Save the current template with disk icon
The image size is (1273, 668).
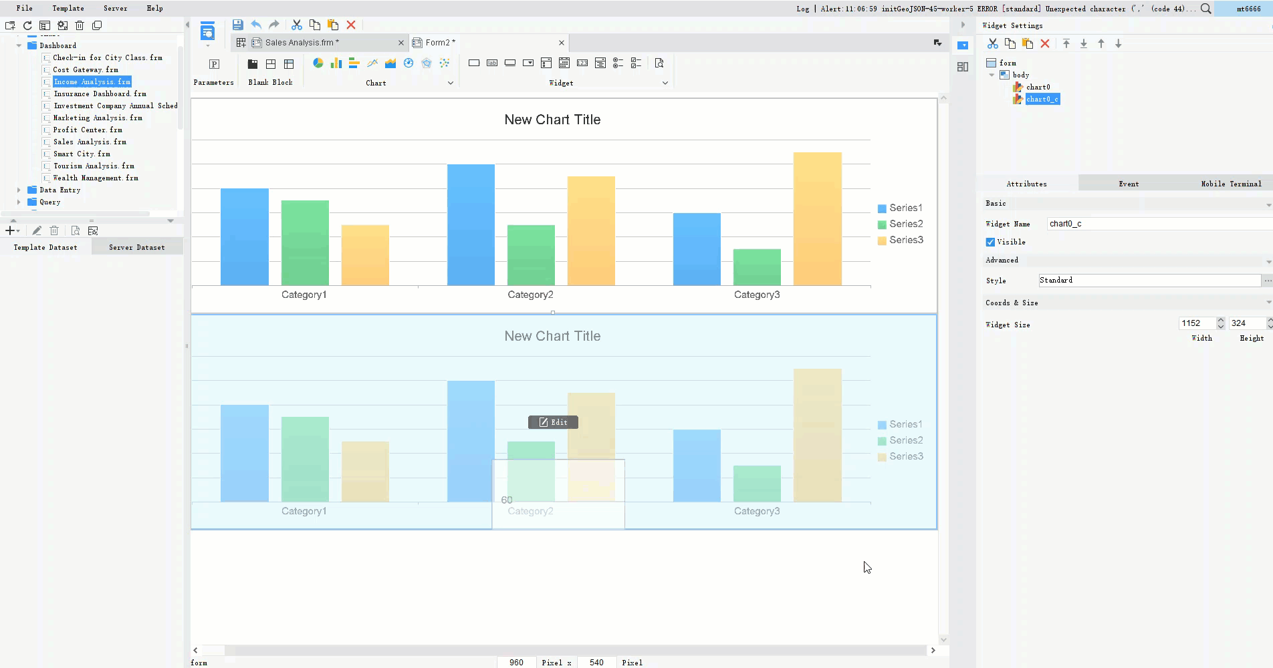click(x=237, y=25)
